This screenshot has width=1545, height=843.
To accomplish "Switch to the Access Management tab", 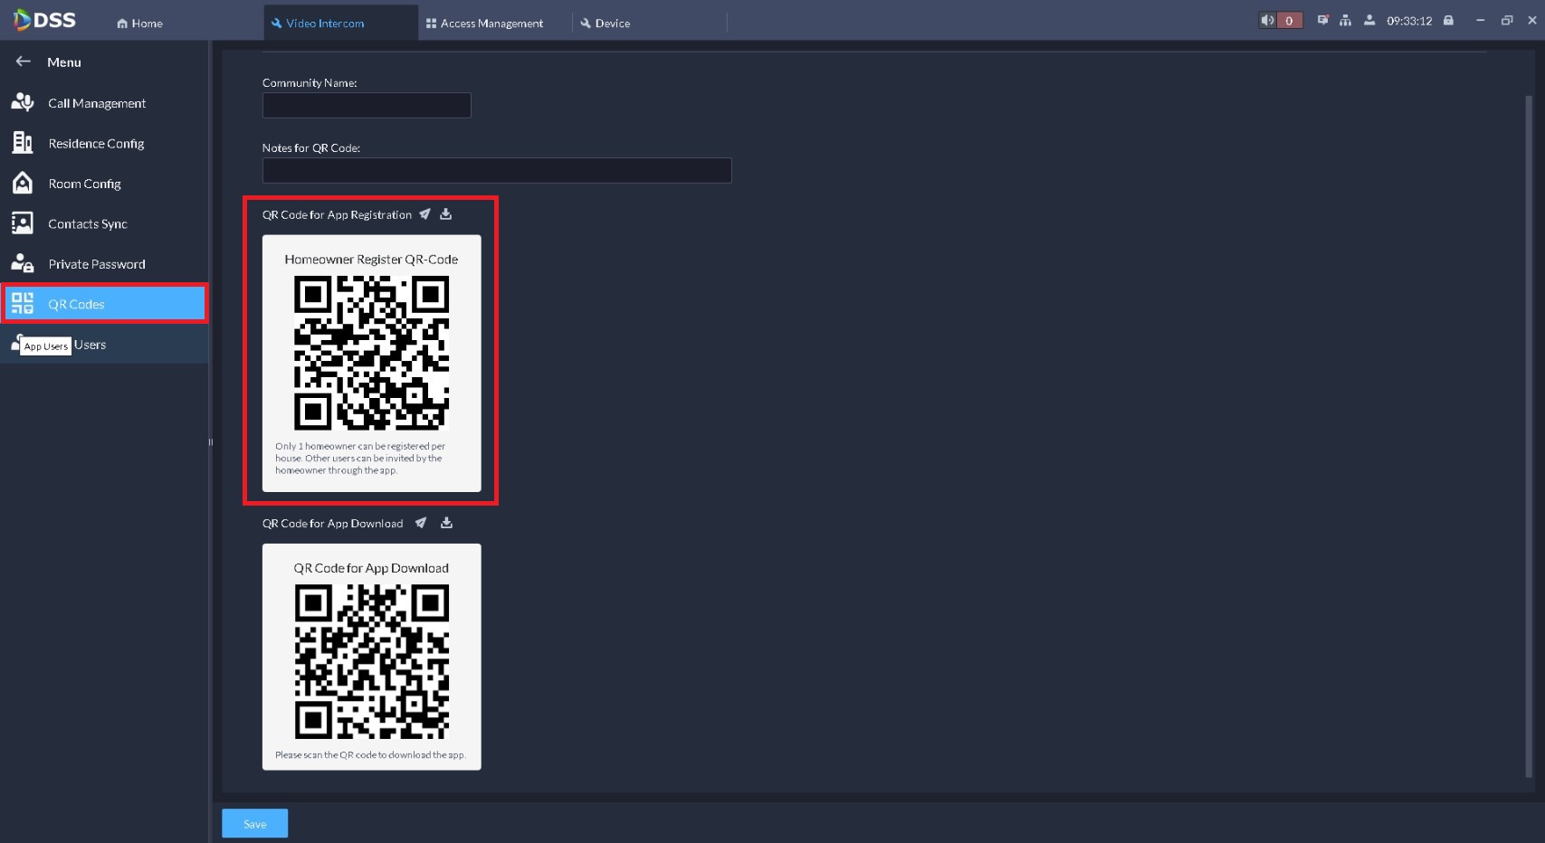I will pos(484,24).
